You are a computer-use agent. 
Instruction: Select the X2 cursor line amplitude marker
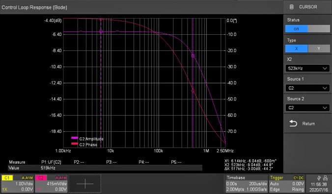point(193,56)
